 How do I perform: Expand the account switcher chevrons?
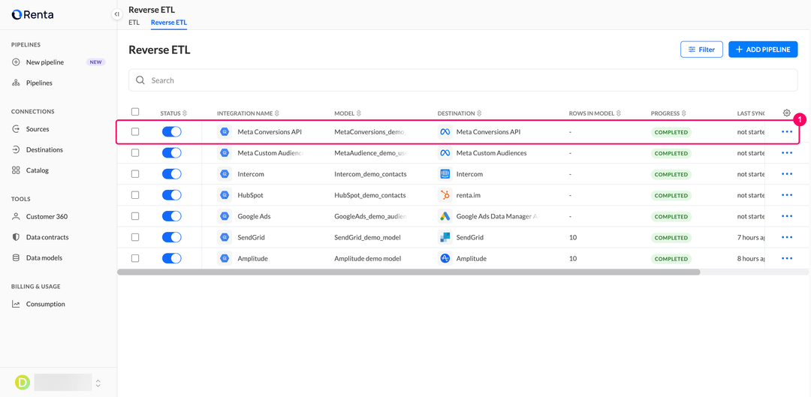tap(98, 383)
